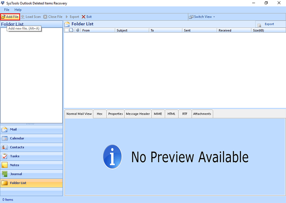This screenshot has height=203, width=286.
Task: Click the red X Exit button
Action: pos(87,17)
